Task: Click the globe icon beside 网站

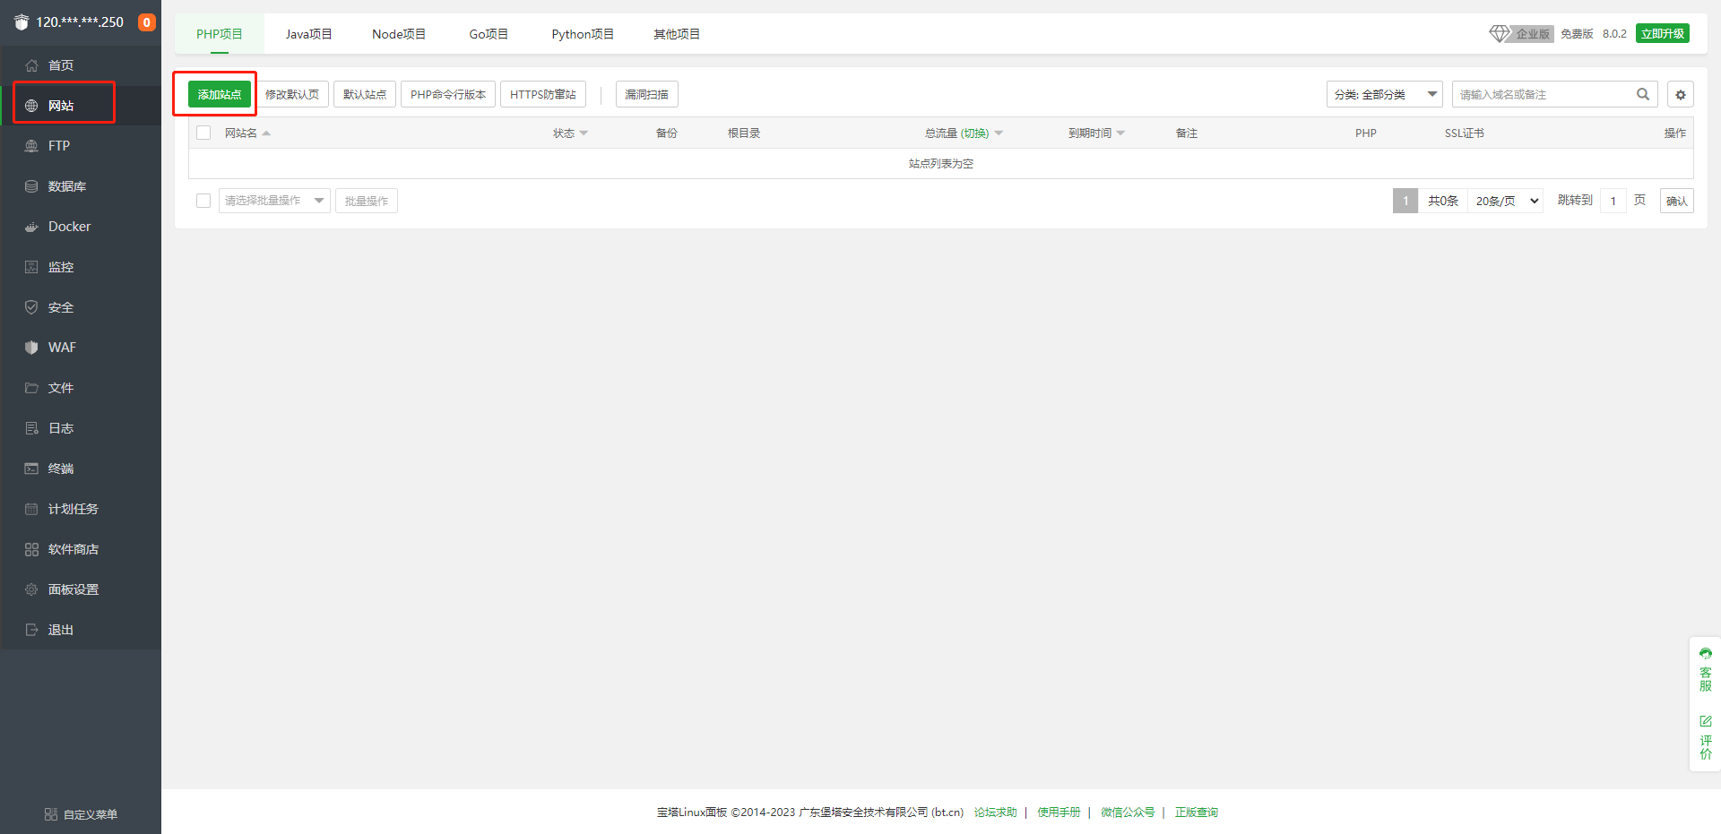Action: point(31,106)
